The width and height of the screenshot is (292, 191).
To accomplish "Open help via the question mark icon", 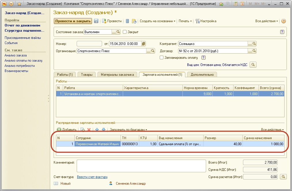I will [x=283, y=21].
